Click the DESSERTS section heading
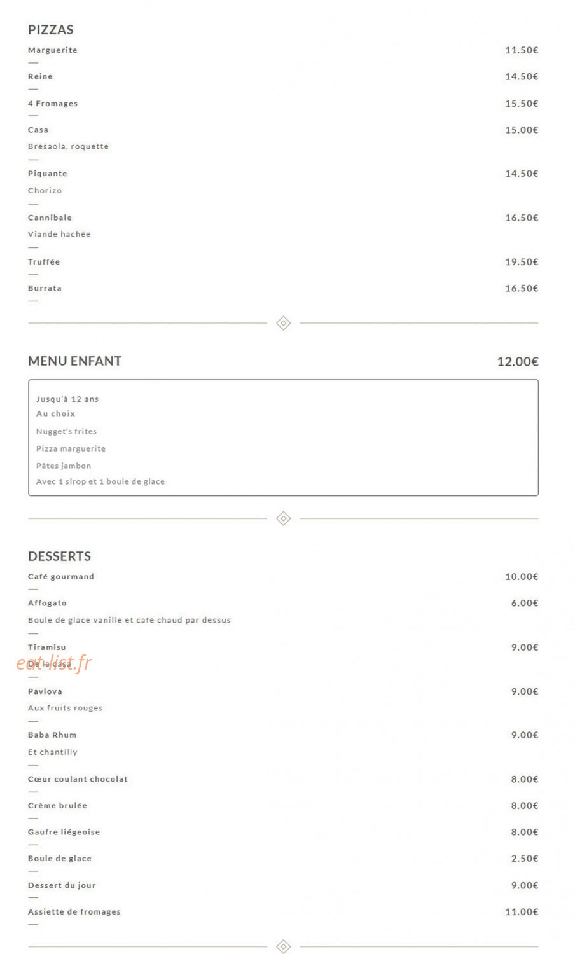 (60, 556)
